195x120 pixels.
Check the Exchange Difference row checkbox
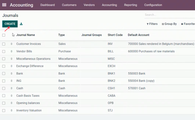[x=4, y=66]
